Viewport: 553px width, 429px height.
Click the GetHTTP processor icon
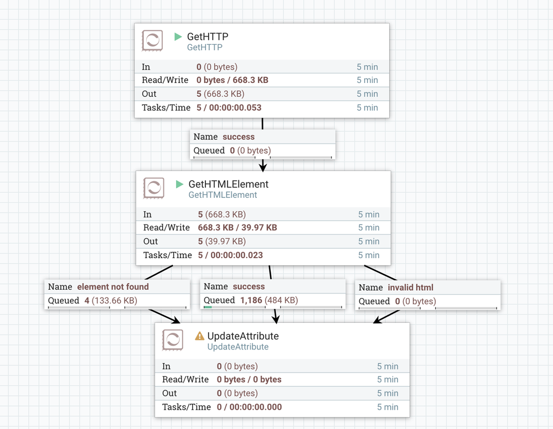[x=152, y=40]
